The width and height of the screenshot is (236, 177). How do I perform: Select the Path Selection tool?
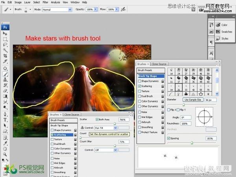5,125
